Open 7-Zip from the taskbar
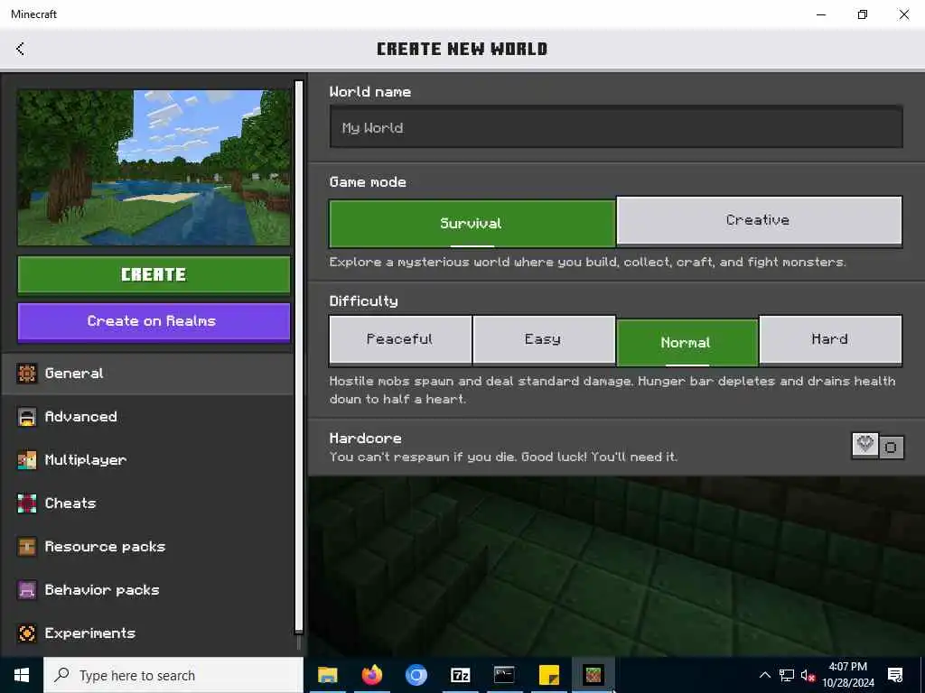Screen dimensions: 925x693 click(x=460, y=675)
